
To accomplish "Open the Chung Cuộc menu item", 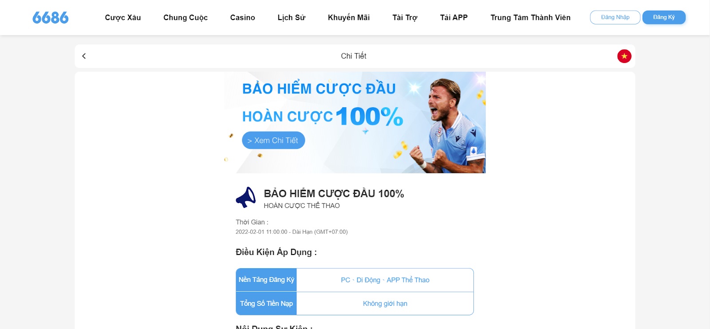I will [x=185, y=18].
